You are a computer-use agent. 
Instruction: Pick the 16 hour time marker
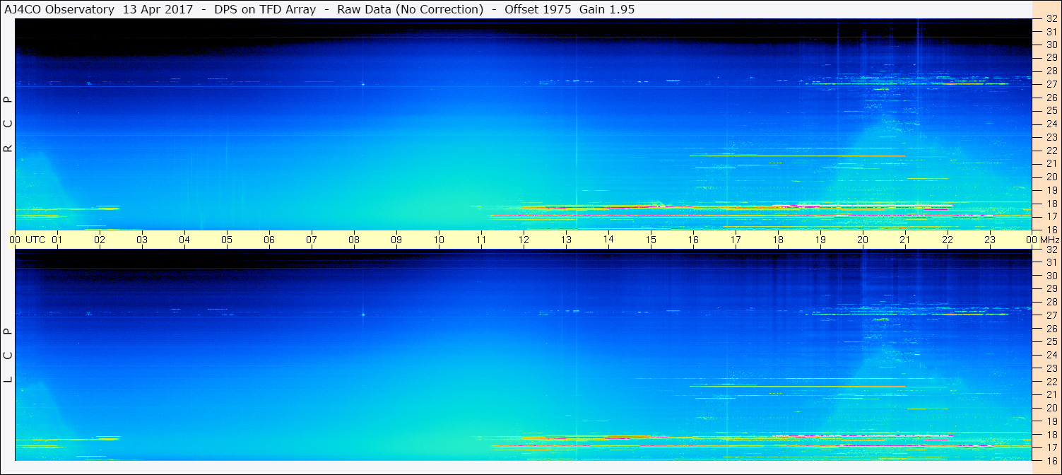(693, 240)
